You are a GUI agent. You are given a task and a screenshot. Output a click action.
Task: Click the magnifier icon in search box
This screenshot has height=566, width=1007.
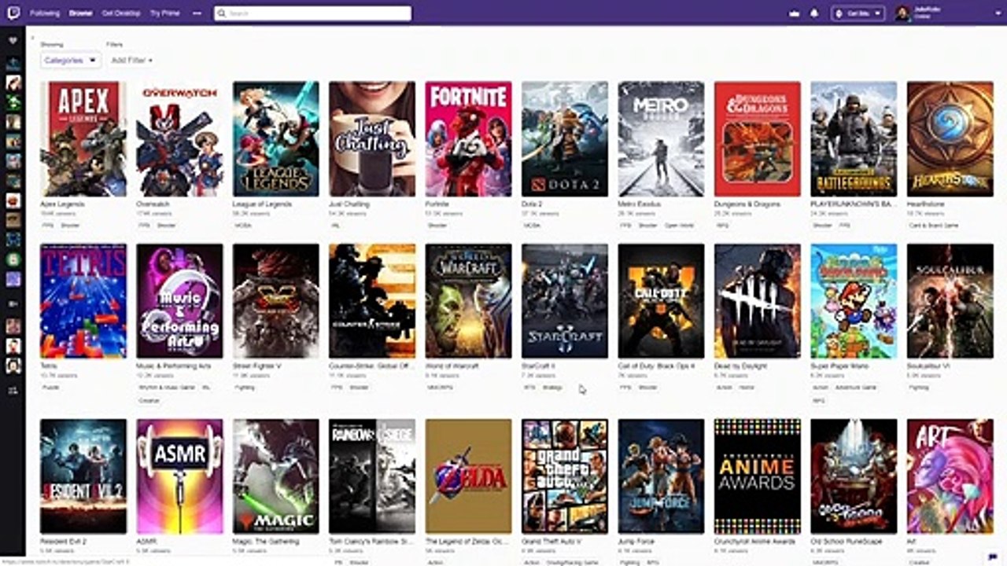[x=223, y=13]
